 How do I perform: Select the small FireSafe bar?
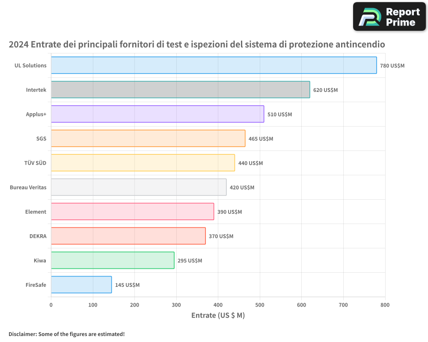pyautogui.click(x=81, y=285)
